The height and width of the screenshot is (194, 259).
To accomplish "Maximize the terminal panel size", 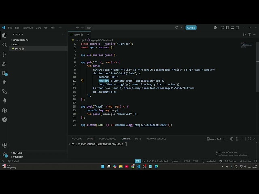I will [x=249, y=139].
